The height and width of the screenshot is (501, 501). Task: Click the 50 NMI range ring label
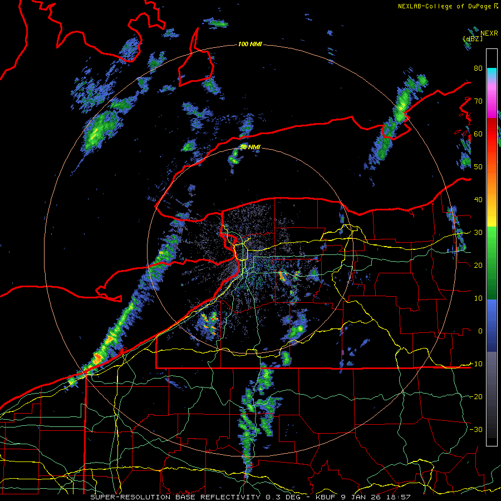pos(250,147)
